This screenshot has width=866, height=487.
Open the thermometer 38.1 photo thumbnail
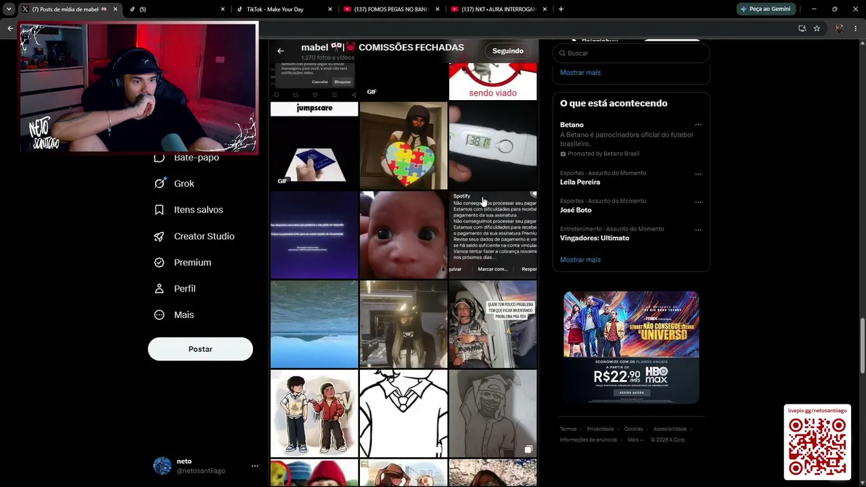point(493,145)
